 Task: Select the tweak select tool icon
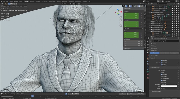(x=6, y=4)
